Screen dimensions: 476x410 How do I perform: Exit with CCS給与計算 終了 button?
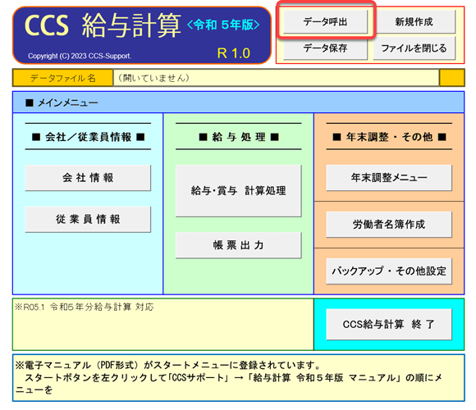[389, 324]
